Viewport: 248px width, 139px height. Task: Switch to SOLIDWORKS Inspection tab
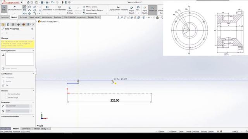point(75,17)
